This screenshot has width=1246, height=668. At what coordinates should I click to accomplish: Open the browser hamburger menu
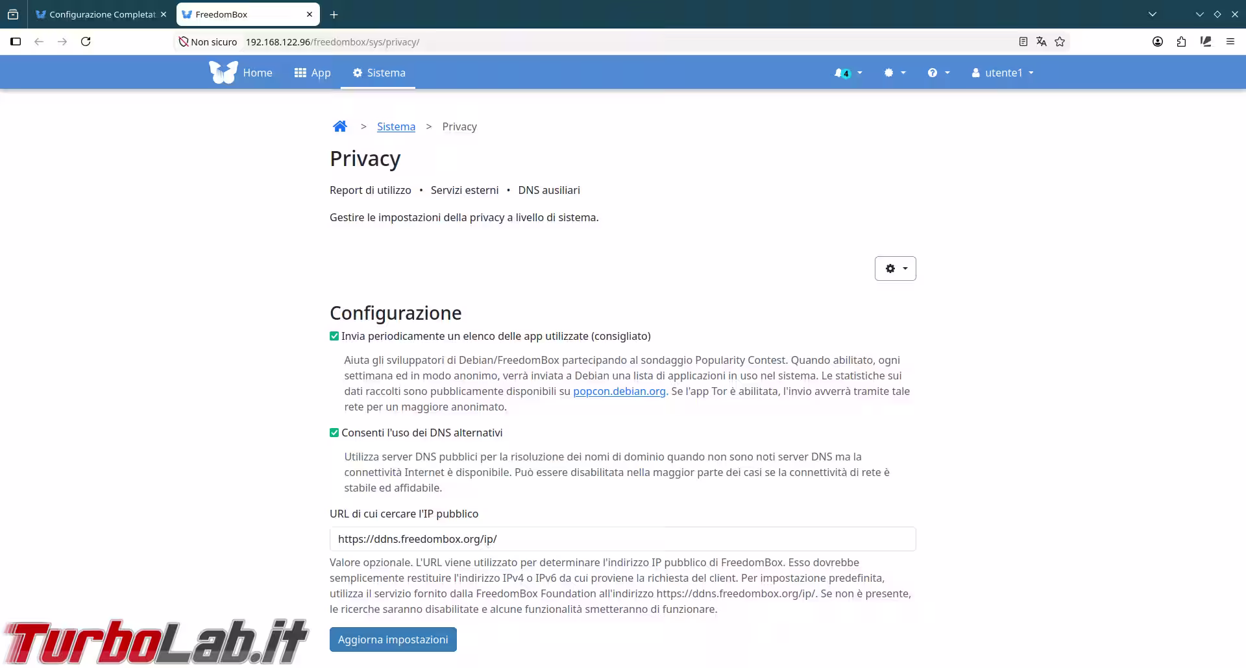[1230, 42]
